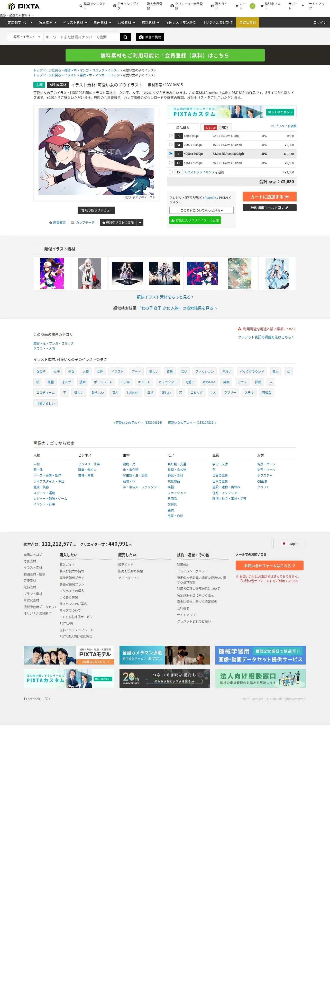Switch to the 単品購入 tab
Screen dimensions: 330x991
pyautogui.click(x=183, y=127)
